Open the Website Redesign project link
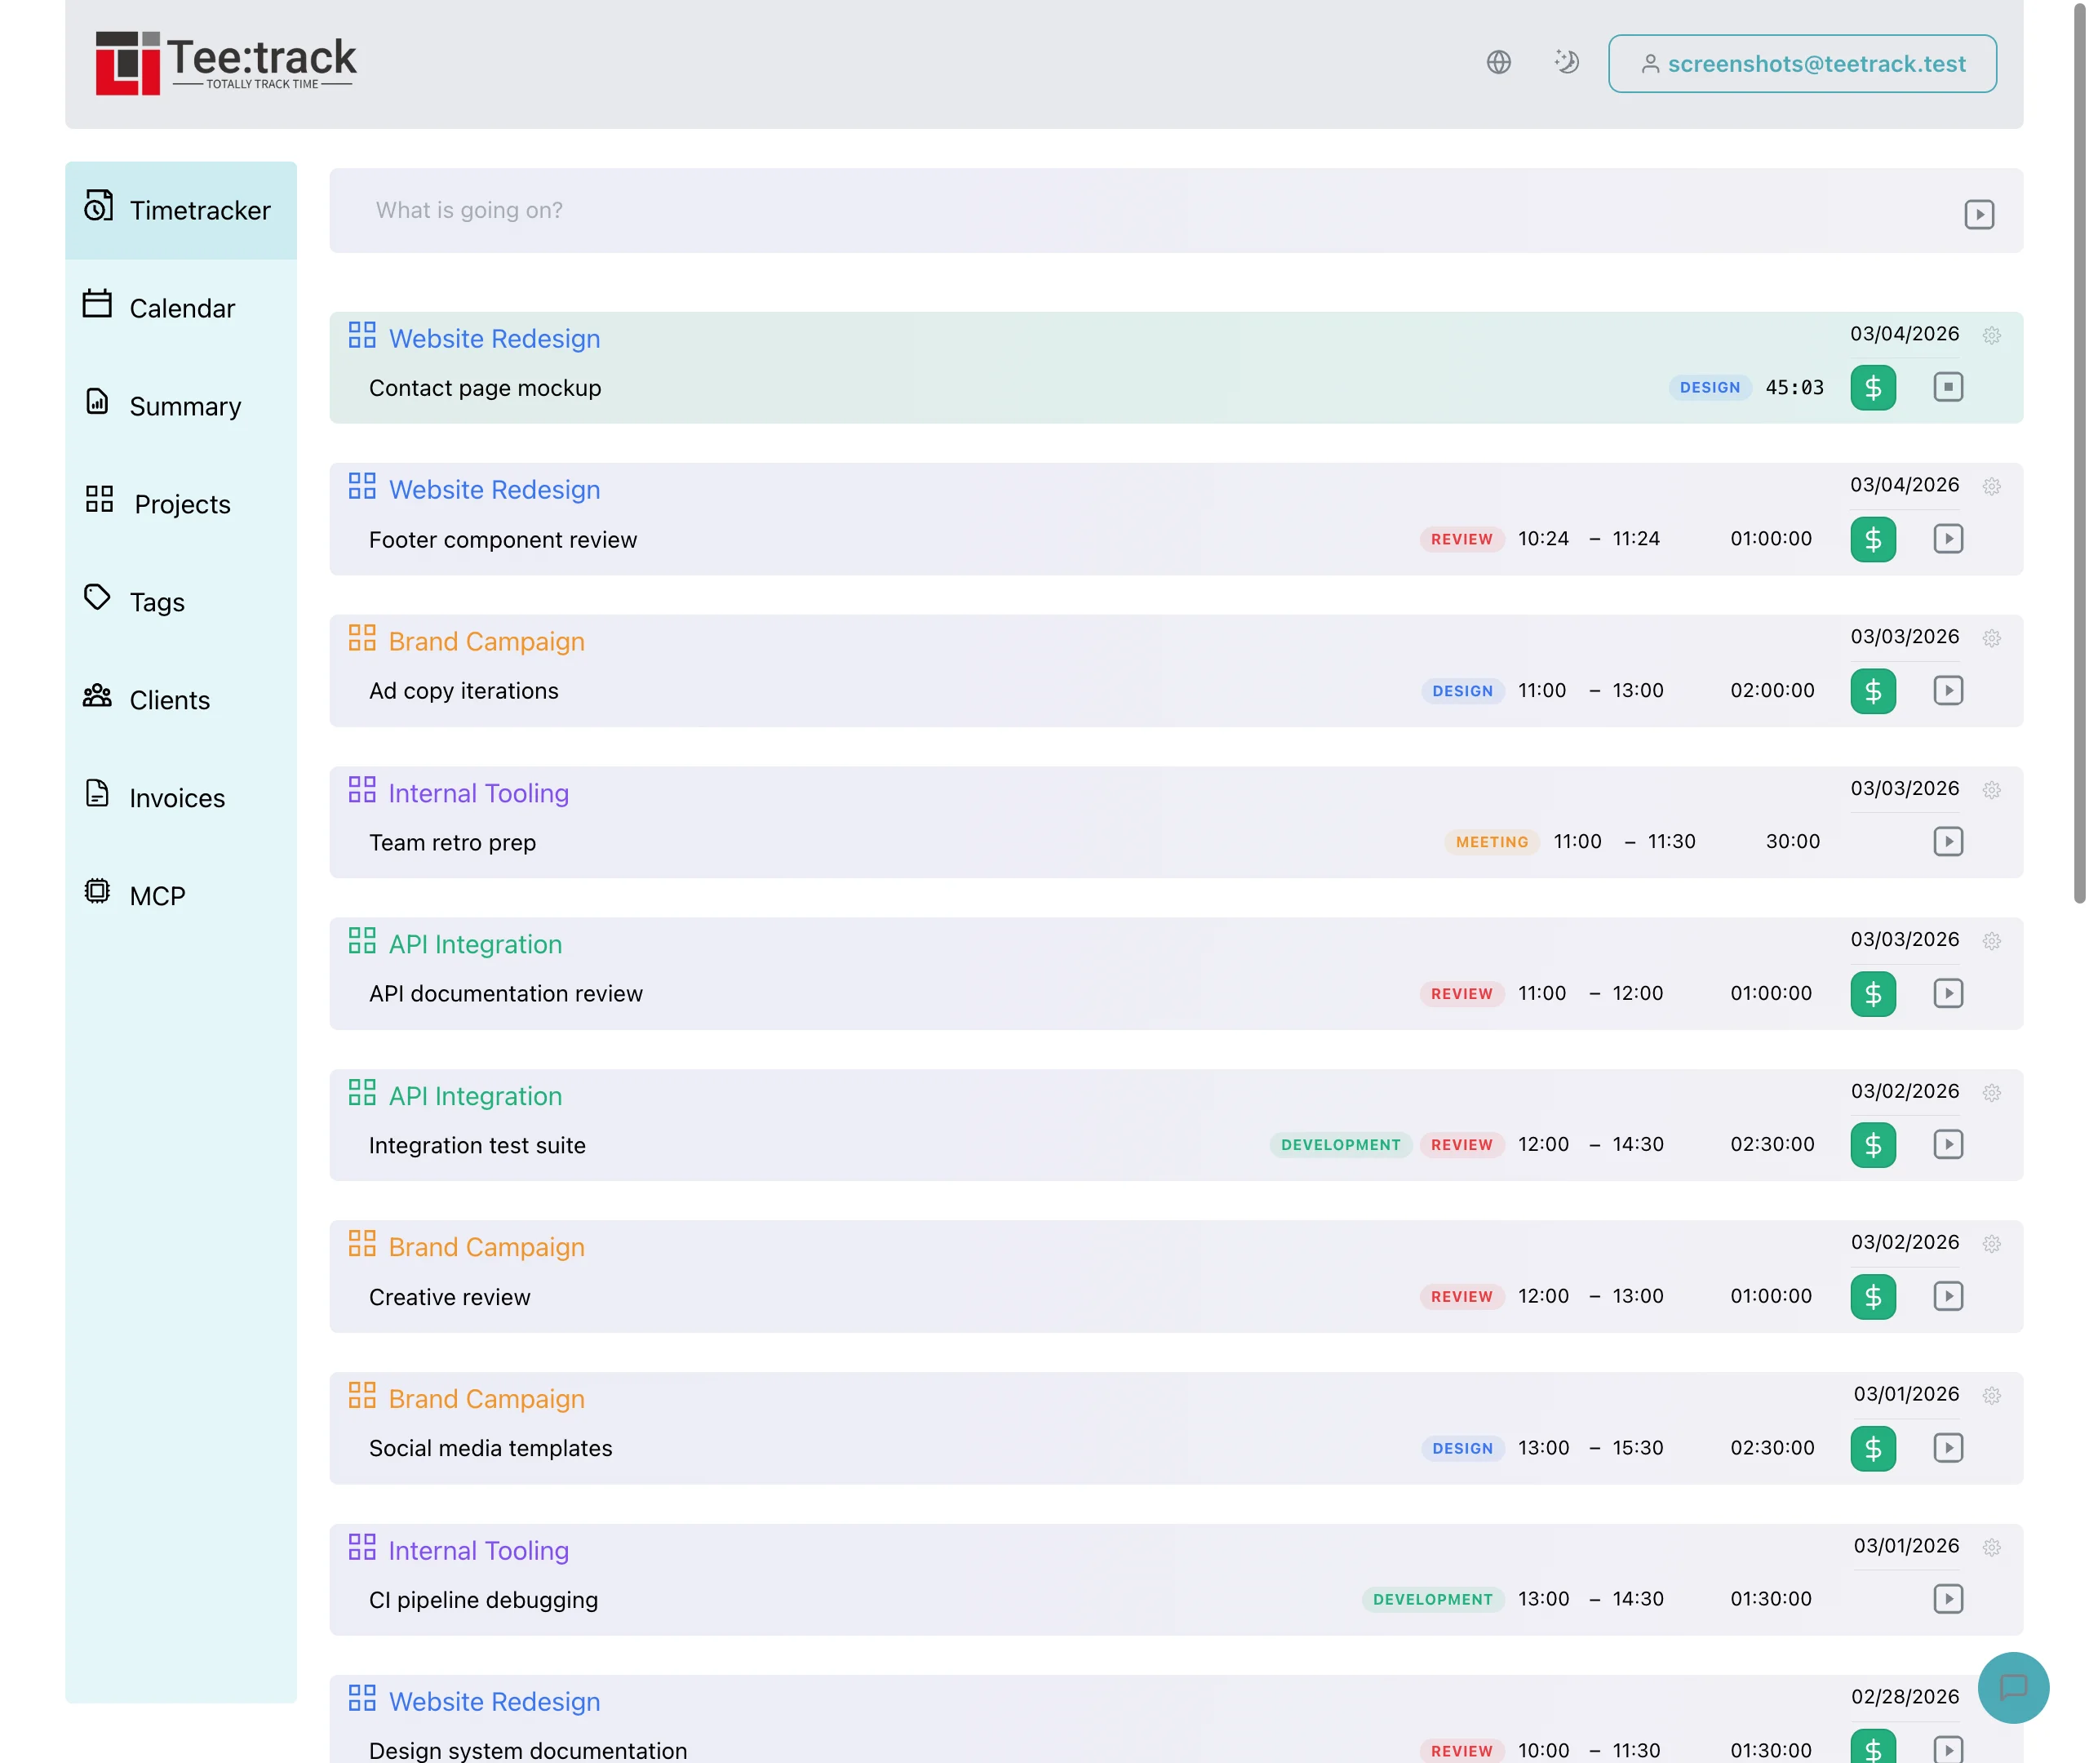The image size is (2089, 1763). 494,338
